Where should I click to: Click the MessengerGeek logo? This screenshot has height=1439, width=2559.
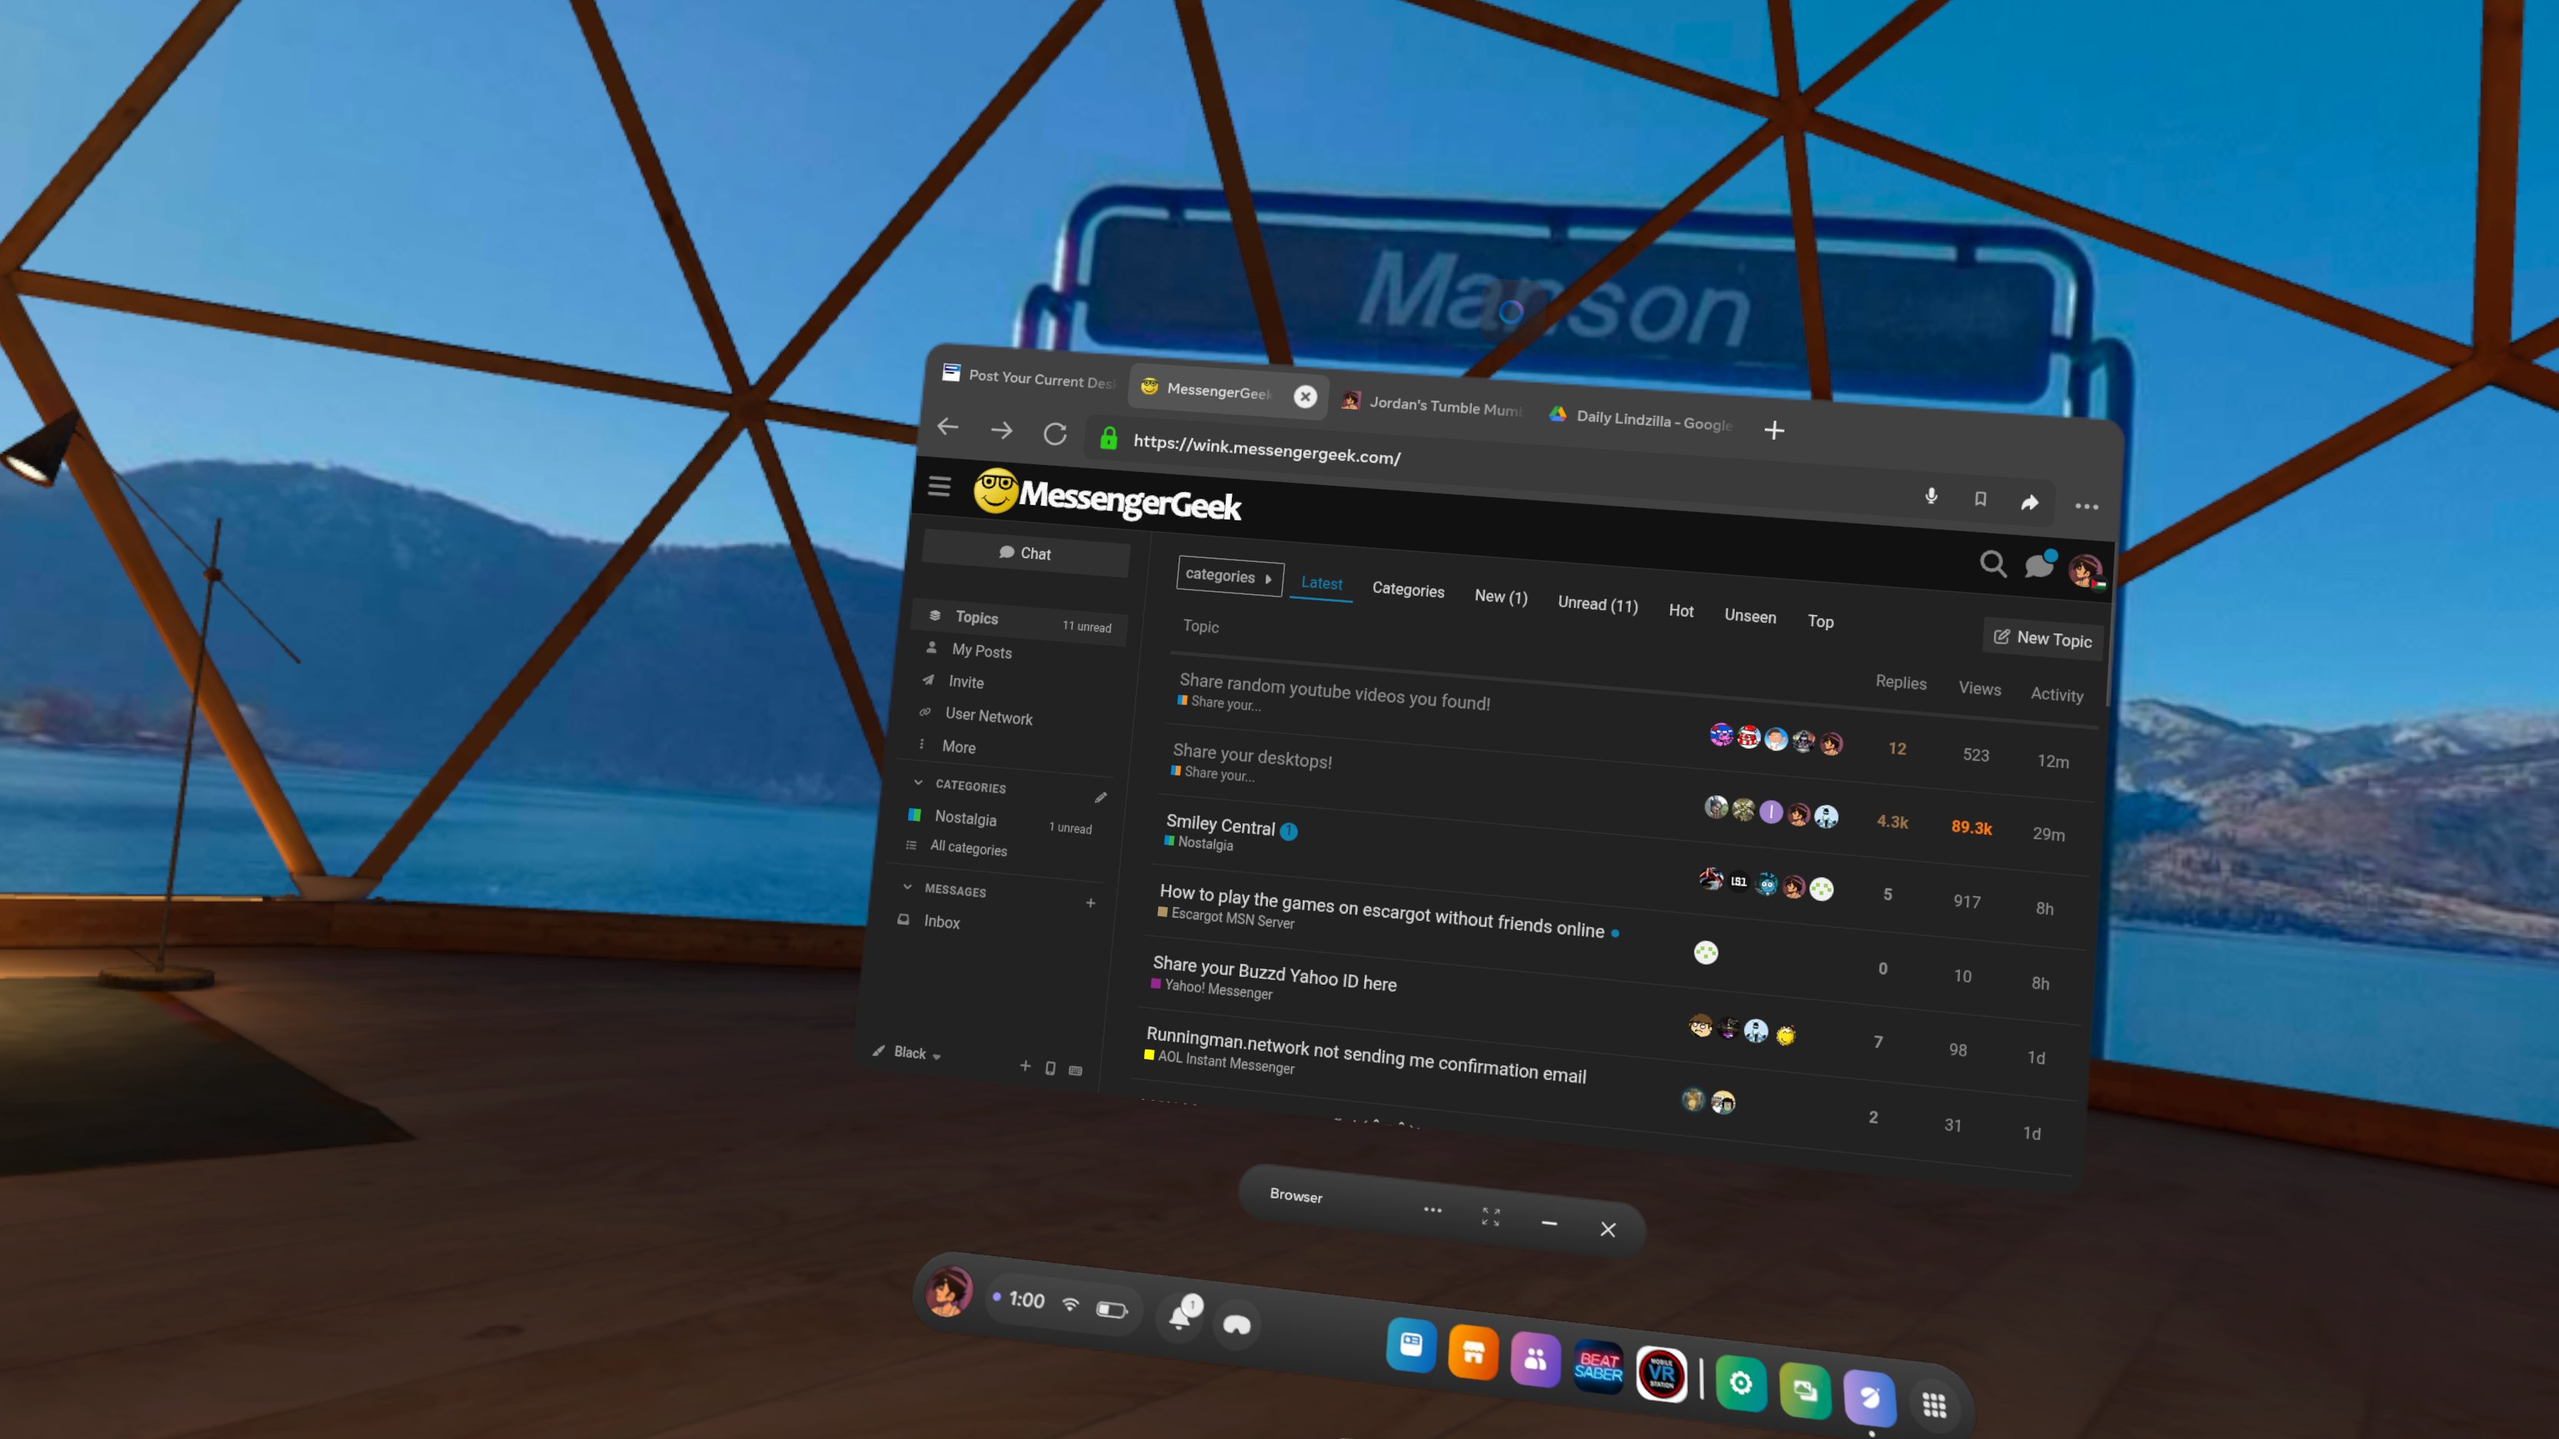(1106, 496)
